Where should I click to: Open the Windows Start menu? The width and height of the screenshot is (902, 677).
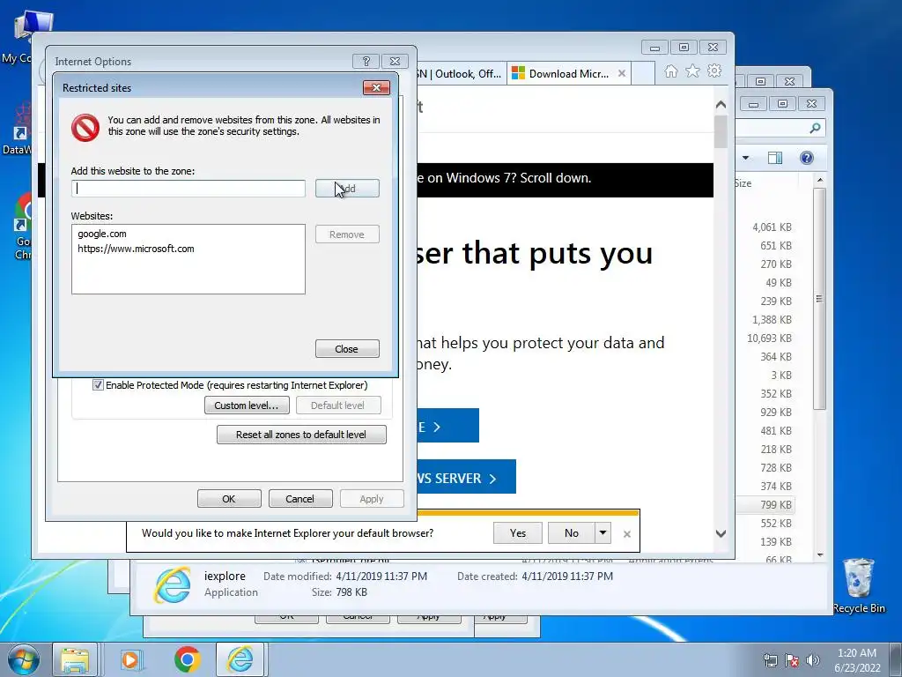pyautogui.click(x=22, y=659)
